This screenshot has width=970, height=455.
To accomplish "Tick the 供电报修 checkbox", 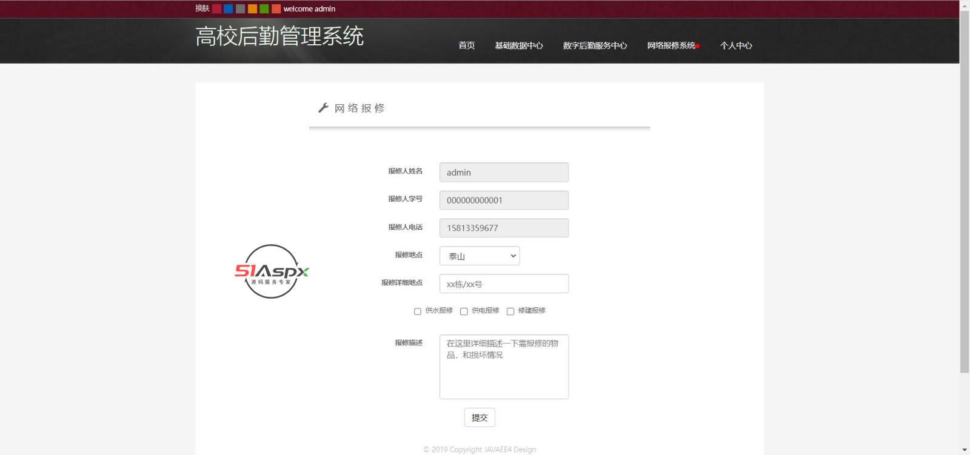I will (x=464, y=311).
